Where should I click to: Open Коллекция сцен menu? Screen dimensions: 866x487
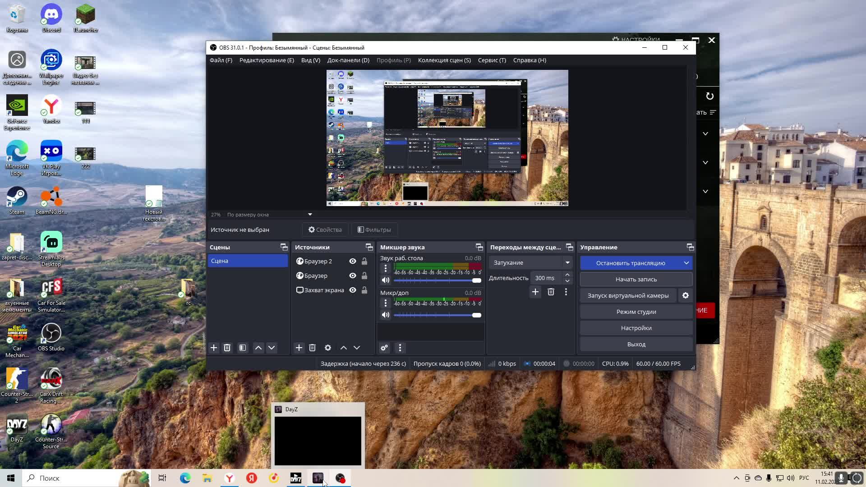click(x=444, y=60)
